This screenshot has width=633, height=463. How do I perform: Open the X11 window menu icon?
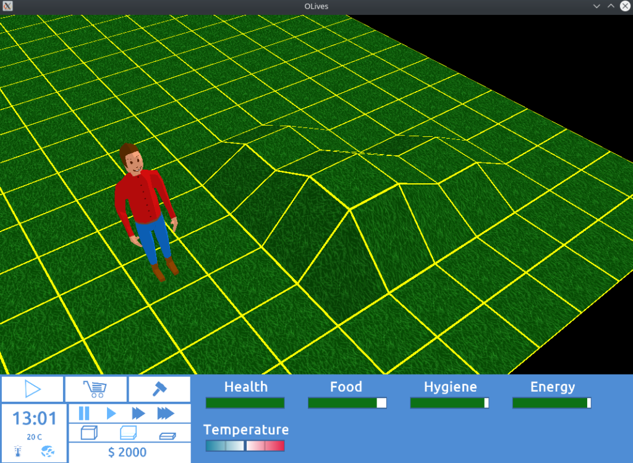[x=7, y=6]
